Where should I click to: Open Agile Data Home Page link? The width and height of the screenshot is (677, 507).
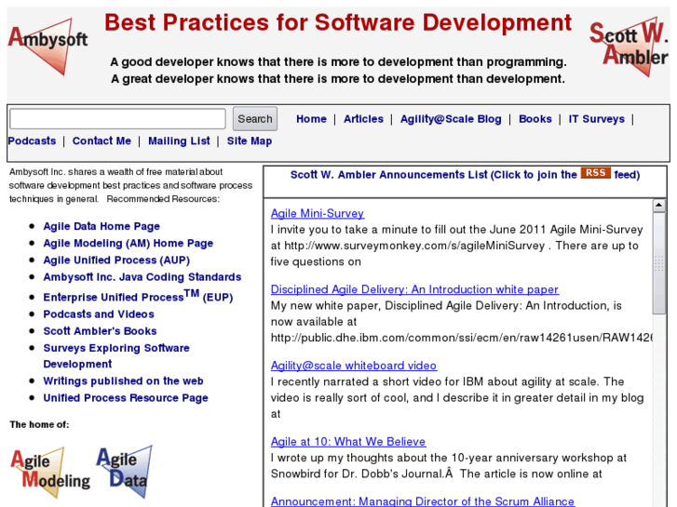pyautogui.click(x=102, y=227)
